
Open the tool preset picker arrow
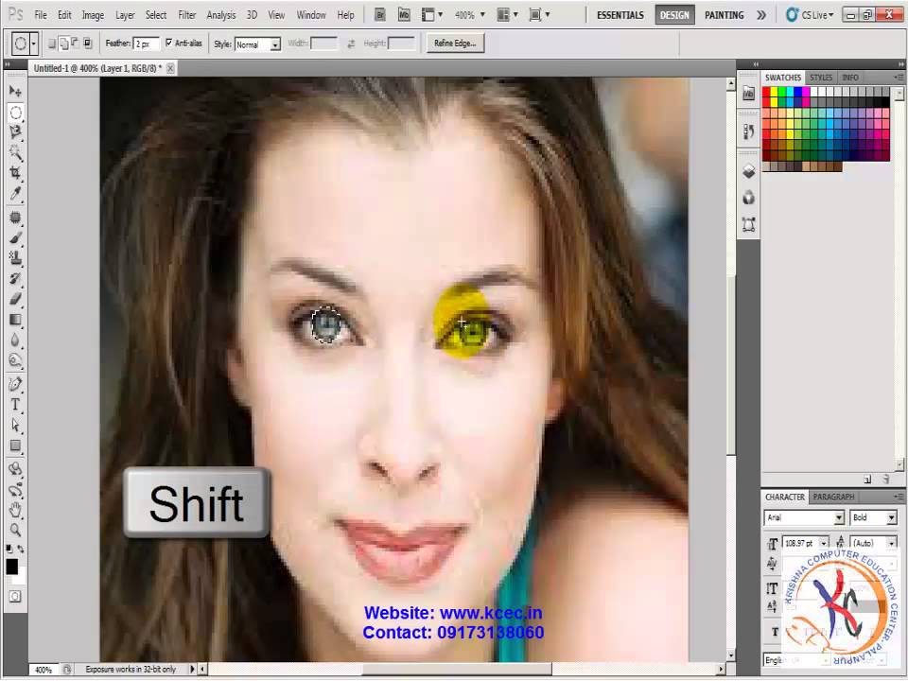[34, 44]
